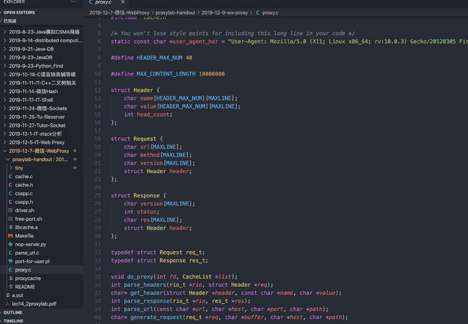Image resolution: width=468 pixels, height=324 pixels.
Task: Click the cache.h file icon
Action: point(10,185)
